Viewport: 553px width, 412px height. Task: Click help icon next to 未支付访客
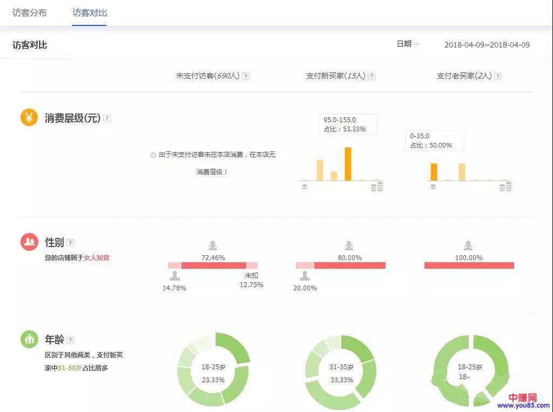point(246,76)
